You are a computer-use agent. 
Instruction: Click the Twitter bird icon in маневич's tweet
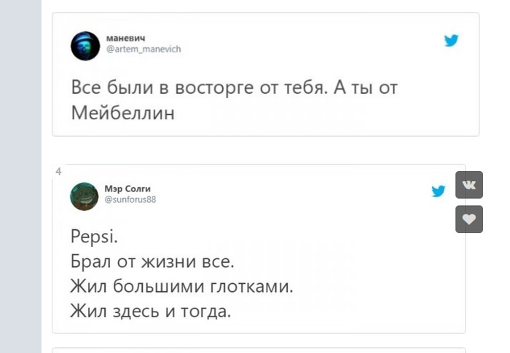point(452,41)
